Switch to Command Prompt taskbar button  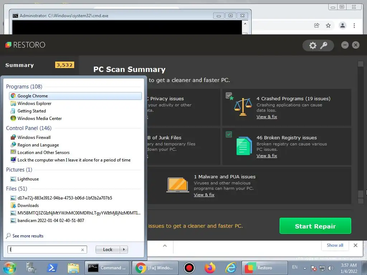coord(107,268)
